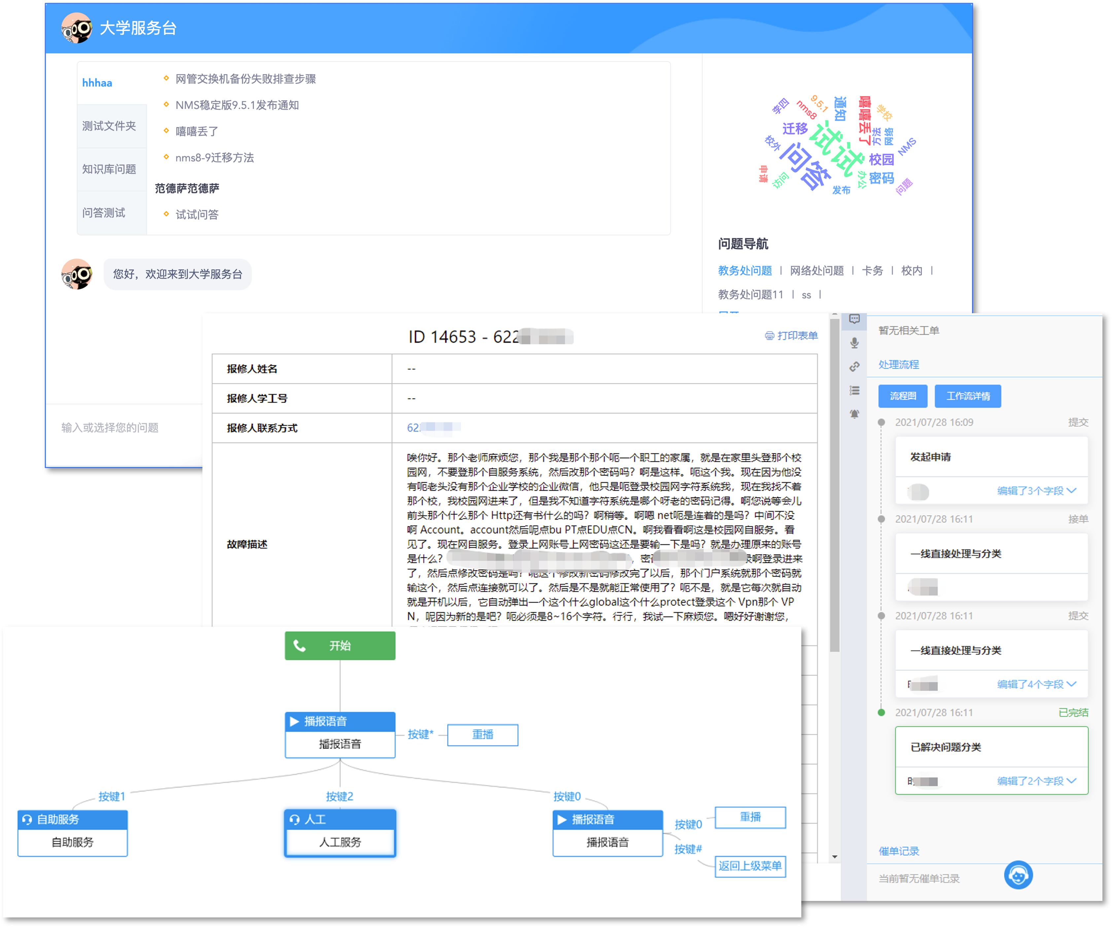
Task: Expand 编辑了3个字段 details
Action: click(1036, 491)
